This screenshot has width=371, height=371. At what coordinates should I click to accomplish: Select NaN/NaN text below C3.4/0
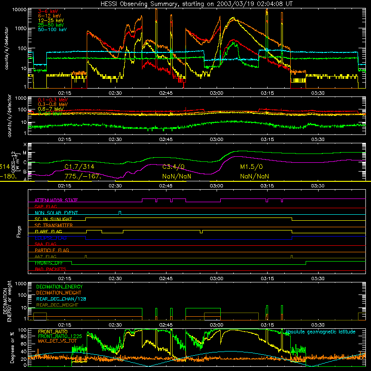tap(177, 177)
